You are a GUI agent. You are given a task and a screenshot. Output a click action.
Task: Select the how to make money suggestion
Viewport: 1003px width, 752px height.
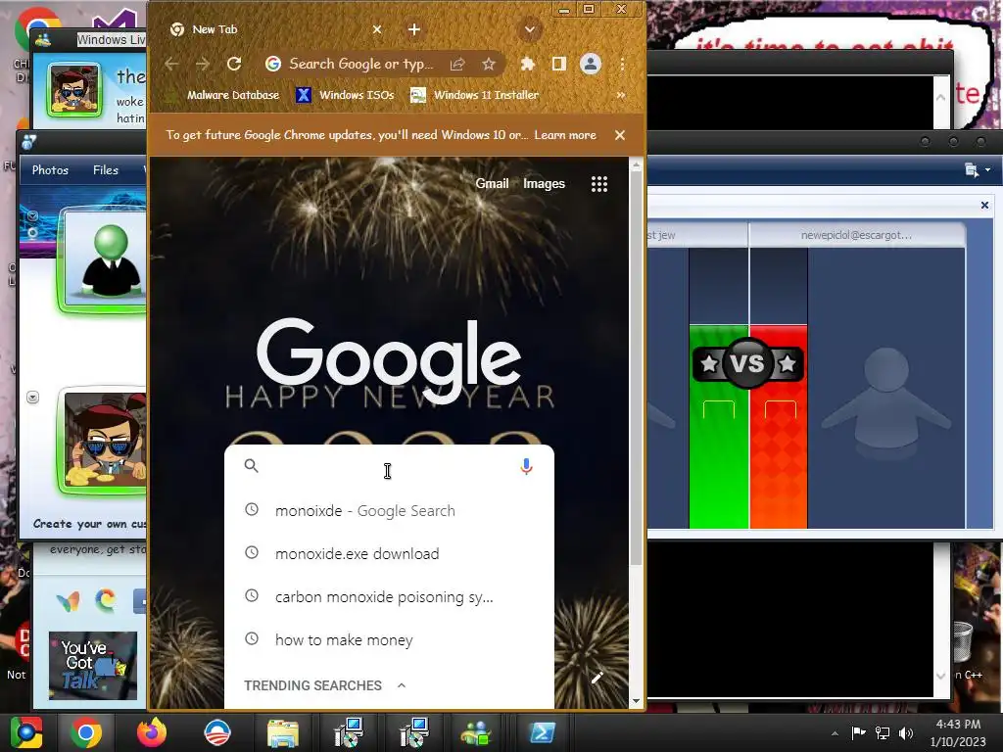389,639
